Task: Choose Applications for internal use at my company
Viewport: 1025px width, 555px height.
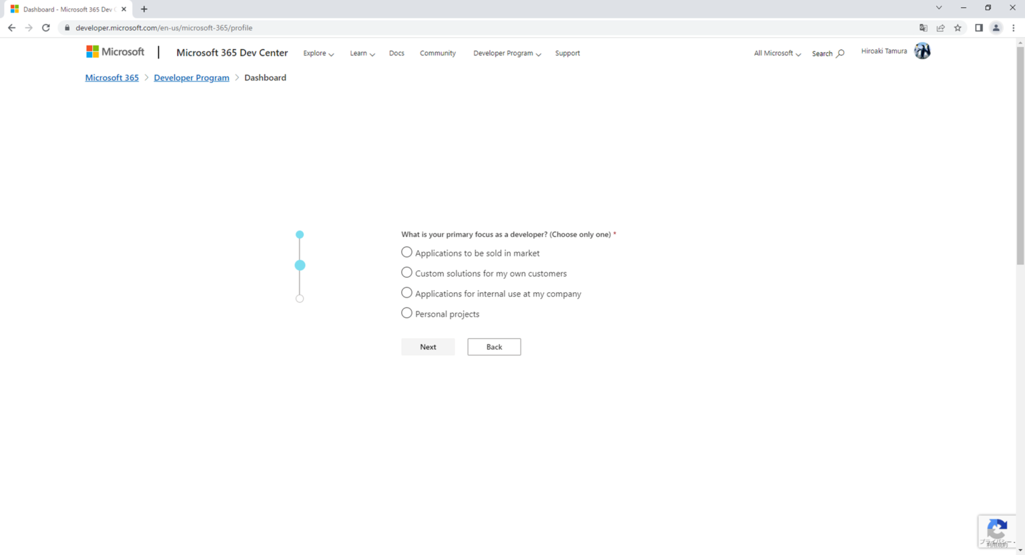Action: tap(406, 293)
